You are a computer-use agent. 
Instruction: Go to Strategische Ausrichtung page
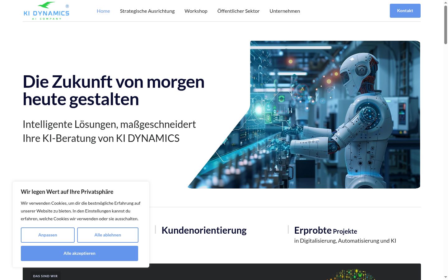147,11
